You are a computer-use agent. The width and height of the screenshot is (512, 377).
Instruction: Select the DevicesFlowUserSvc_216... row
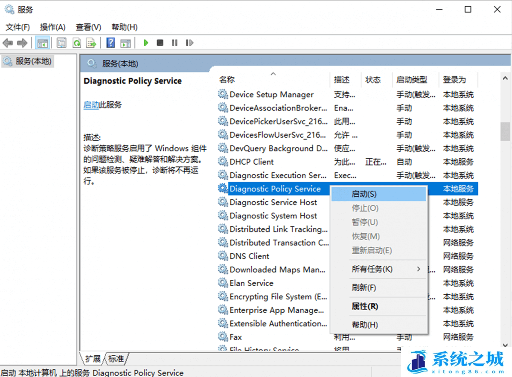(x=347, y=135)
